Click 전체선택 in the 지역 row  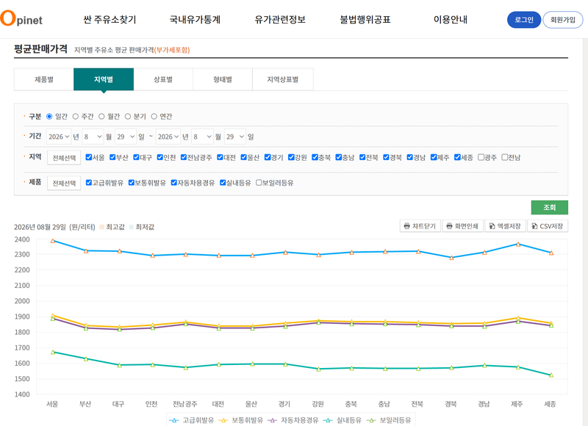point(64,158)
